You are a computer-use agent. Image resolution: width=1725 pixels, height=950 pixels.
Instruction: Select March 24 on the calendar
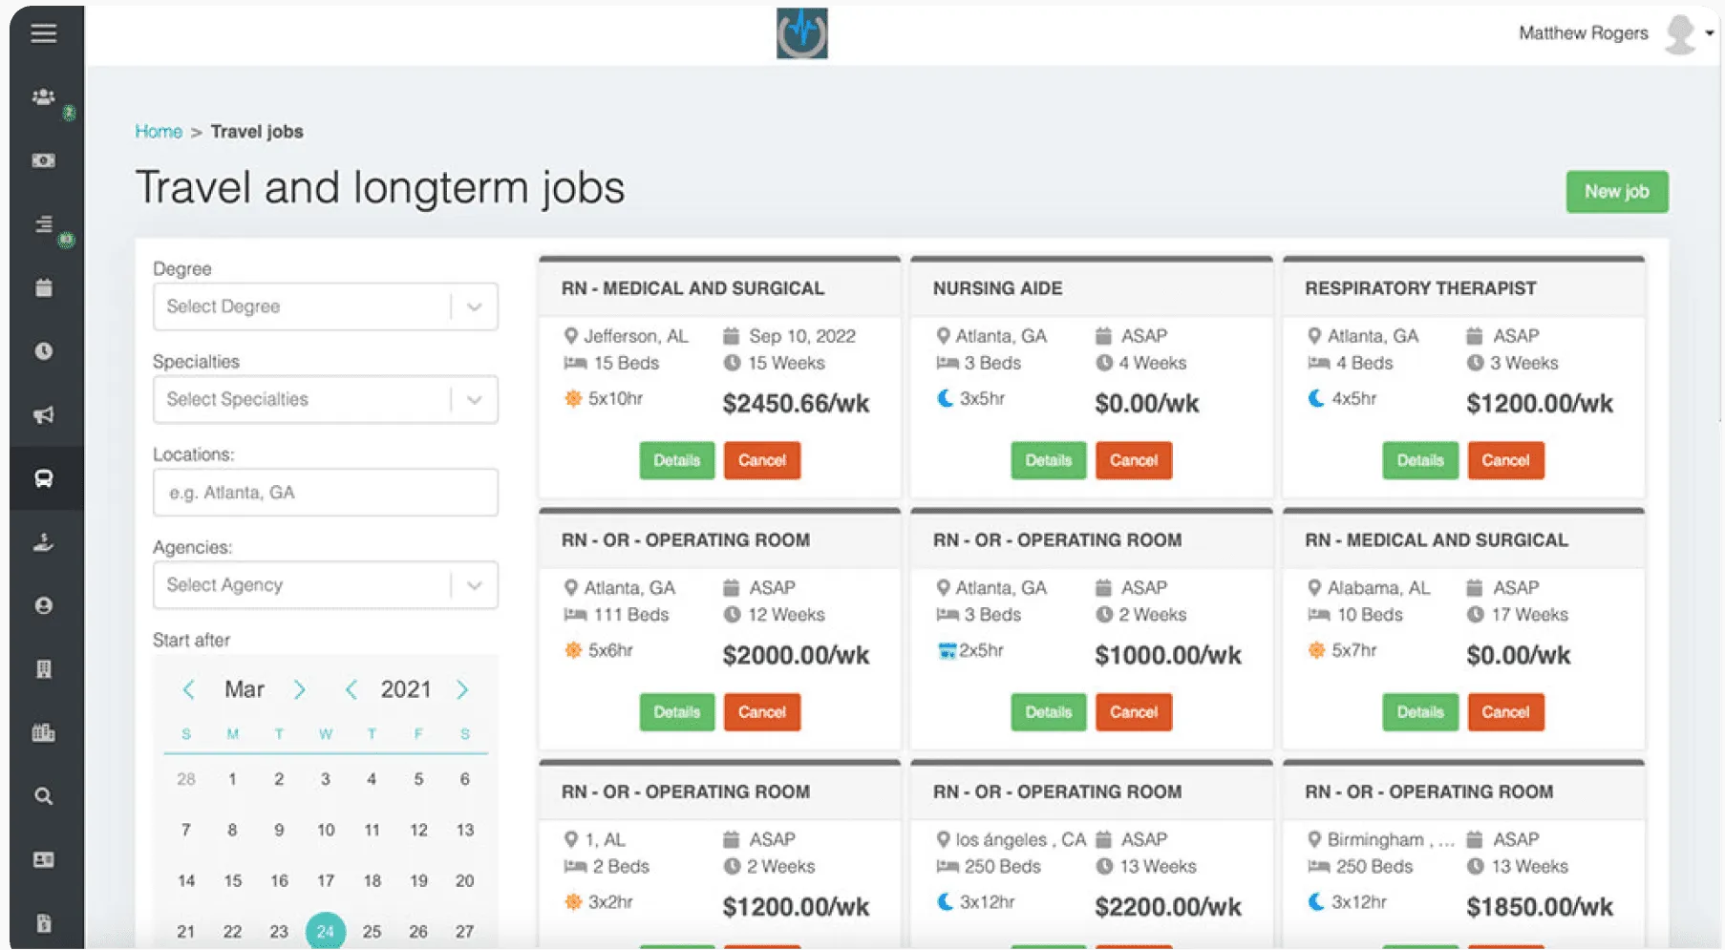click(x=326, y=929)
